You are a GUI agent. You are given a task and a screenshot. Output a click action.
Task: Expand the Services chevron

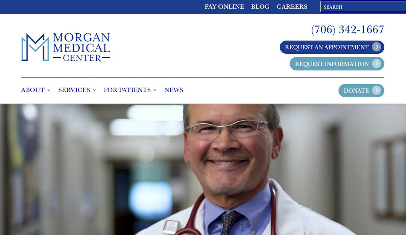(94, 90)
